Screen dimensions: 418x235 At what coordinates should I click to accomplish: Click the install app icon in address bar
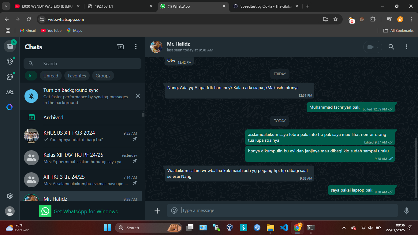coord(326,19)
